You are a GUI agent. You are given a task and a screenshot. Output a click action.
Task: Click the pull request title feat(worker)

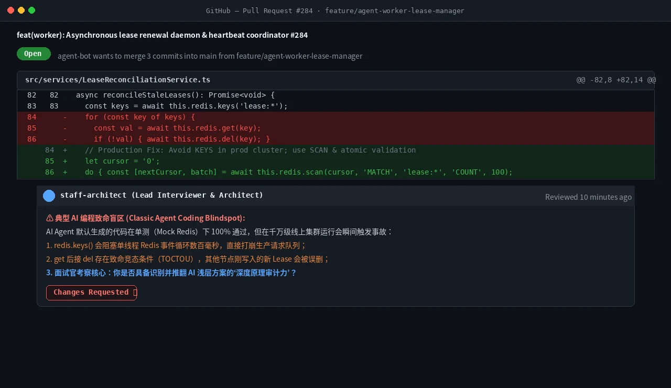(x=162, y=35)
